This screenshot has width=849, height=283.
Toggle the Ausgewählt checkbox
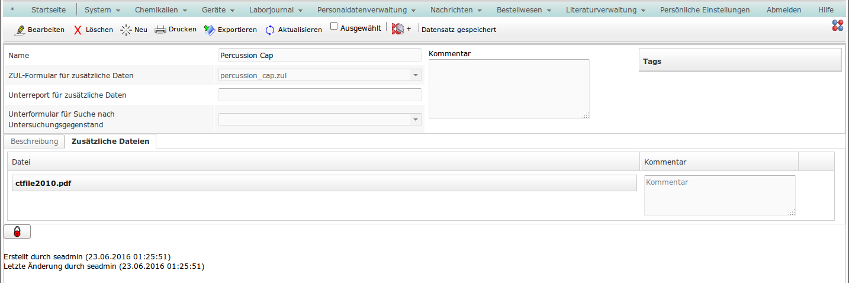(x=334, y=27)
